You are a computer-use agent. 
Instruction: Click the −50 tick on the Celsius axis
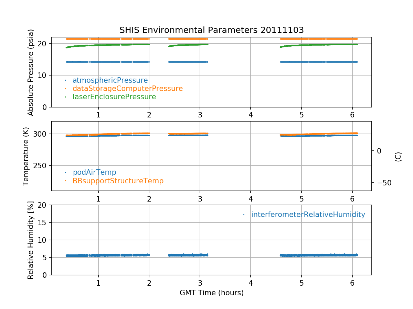(382, 182)
